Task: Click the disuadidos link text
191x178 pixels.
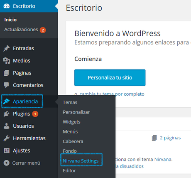Action: [132, 166]
